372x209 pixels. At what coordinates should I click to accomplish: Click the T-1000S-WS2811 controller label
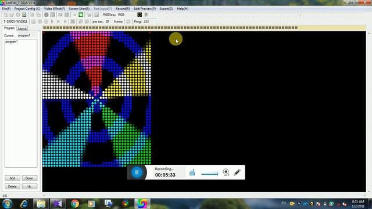click(16, 21)
